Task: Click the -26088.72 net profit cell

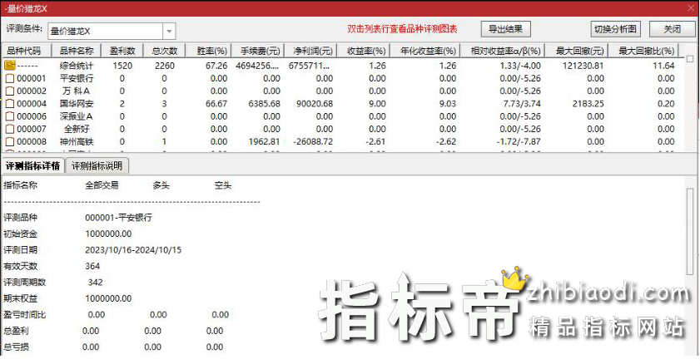Action: 313,141
